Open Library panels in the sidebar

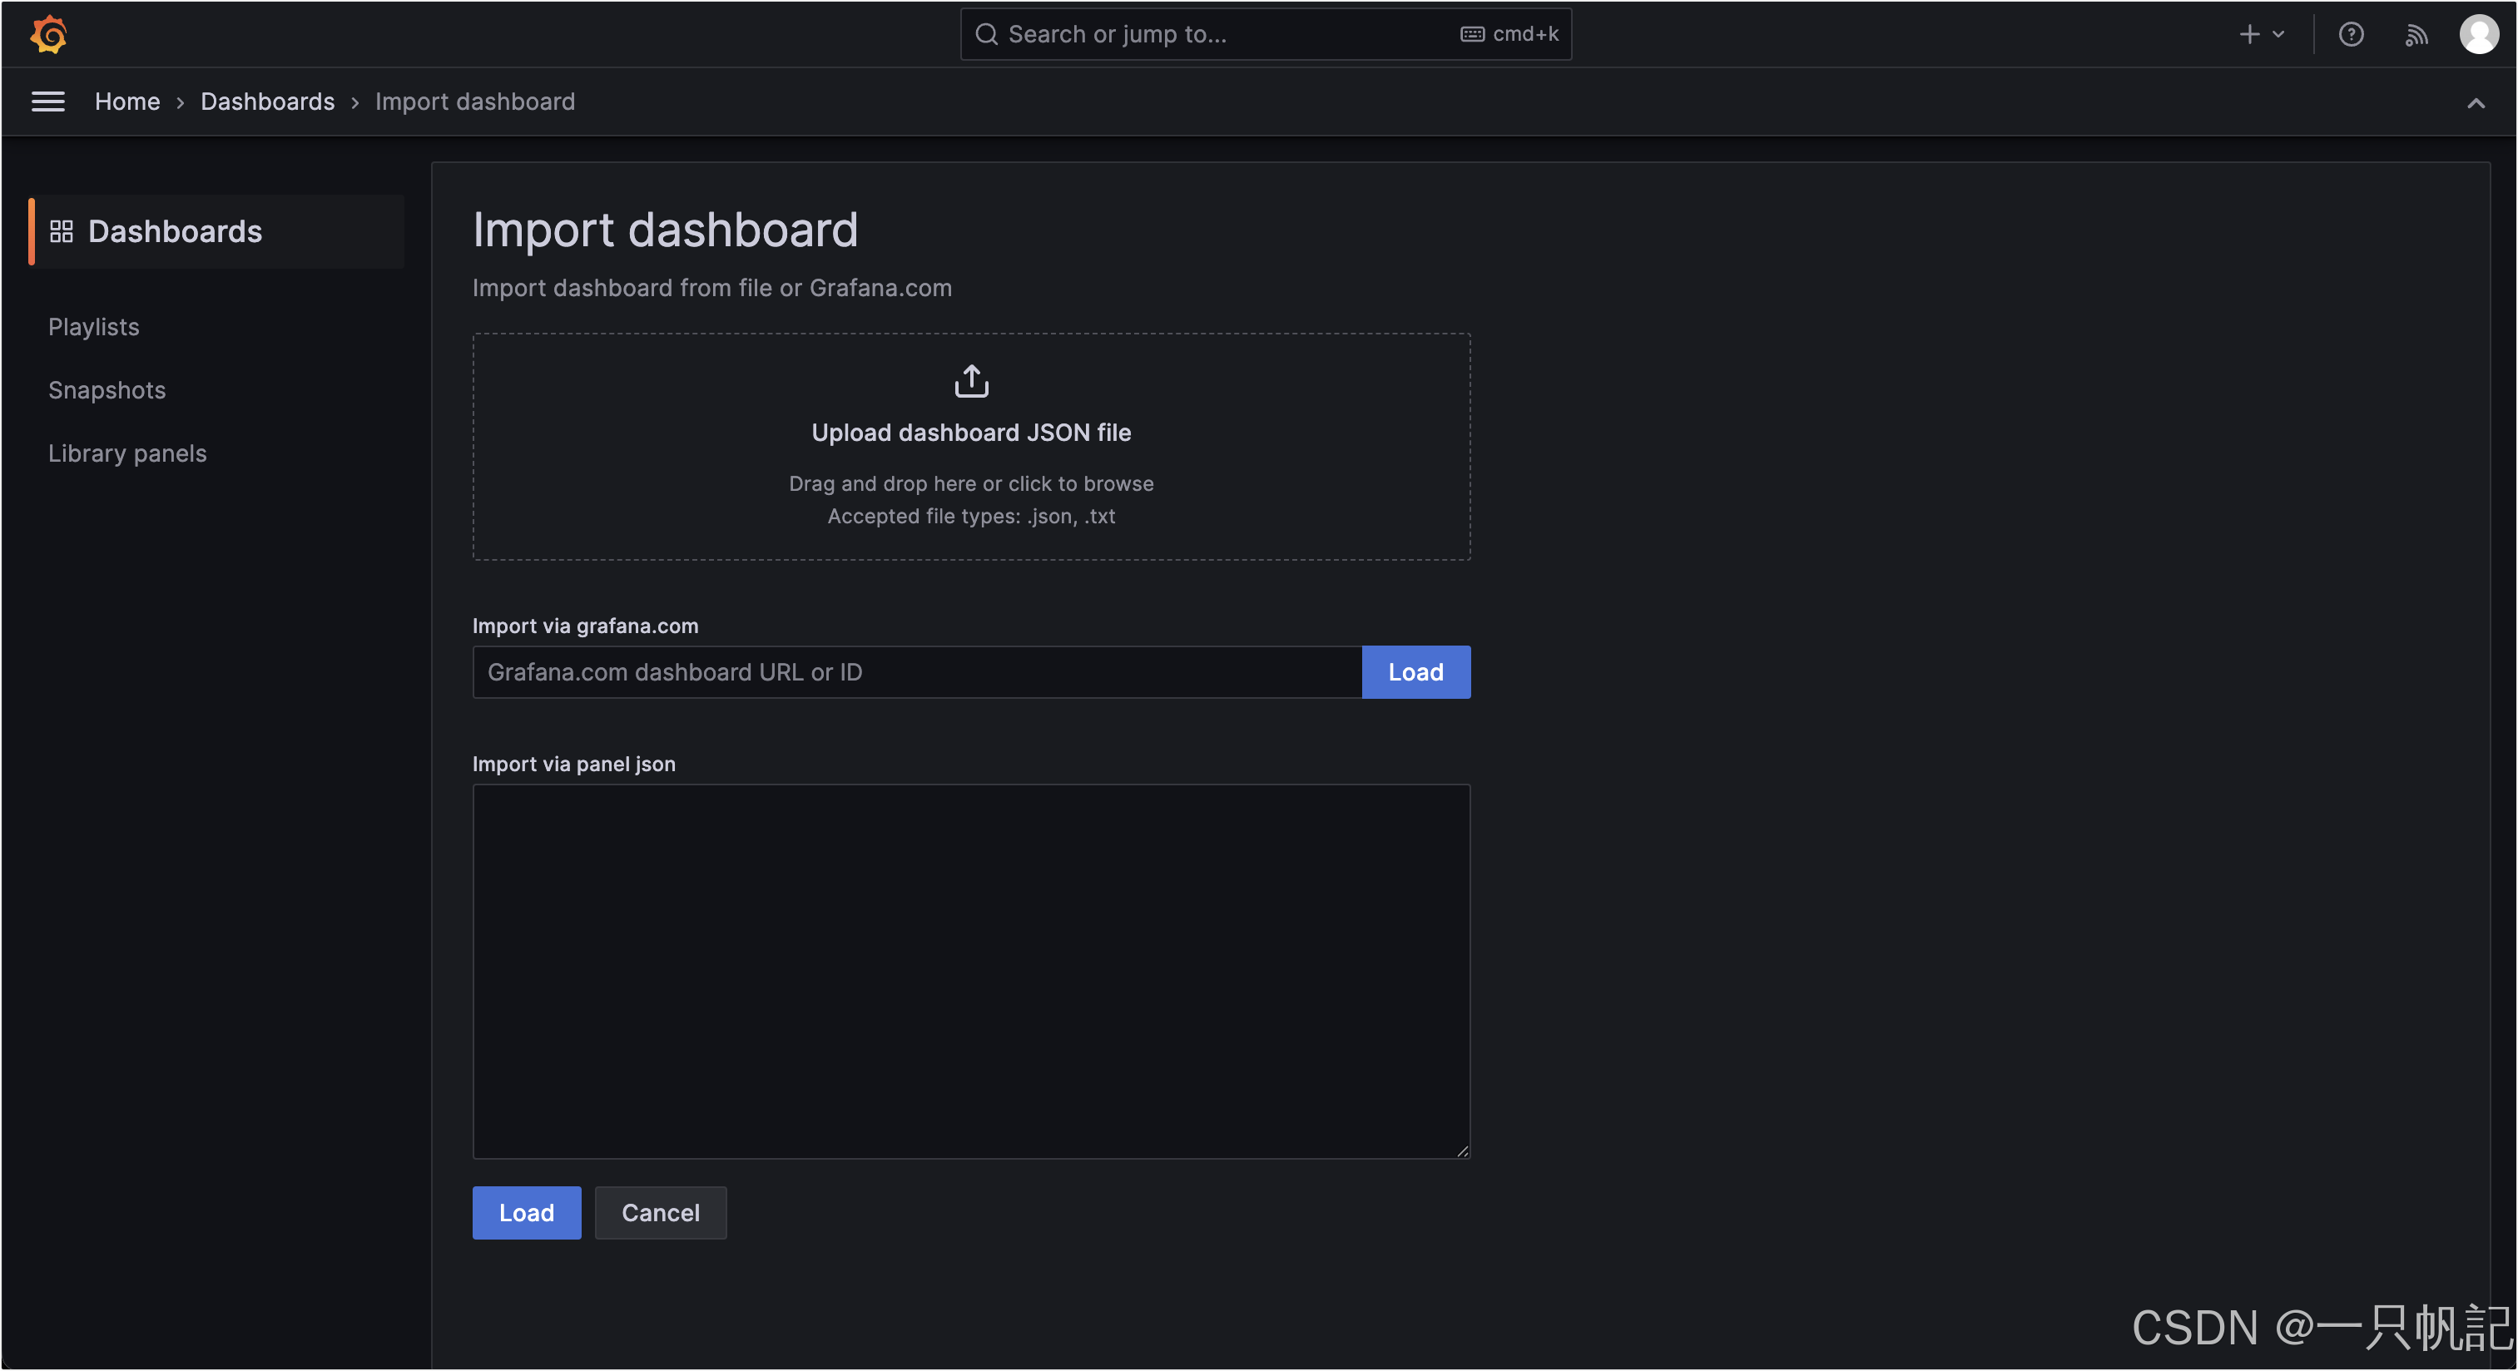coord(127,453)
